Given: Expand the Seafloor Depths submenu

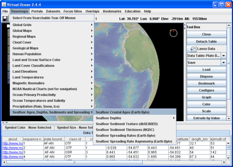Looking at the screenshot, I should [135, 118].
